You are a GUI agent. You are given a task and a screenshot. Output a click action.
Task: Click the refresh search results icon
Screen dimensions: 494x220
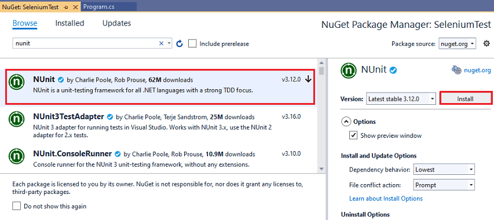click(x=180, y=44)
